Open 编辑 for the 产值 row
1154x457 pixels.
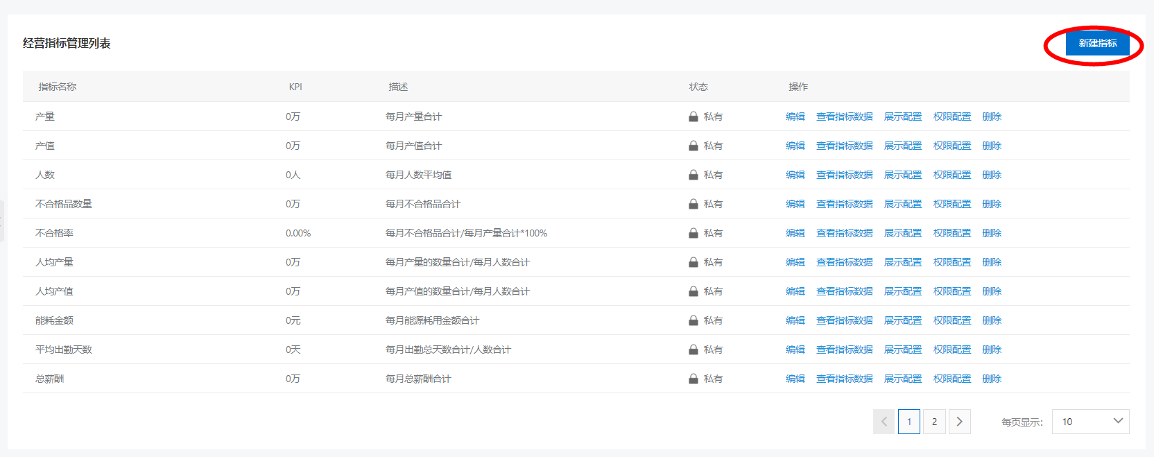point(795,146)
